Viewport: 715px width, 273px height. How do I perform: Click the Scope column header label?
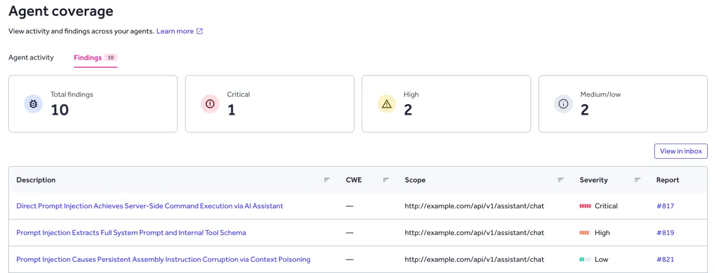pos(415,180)
